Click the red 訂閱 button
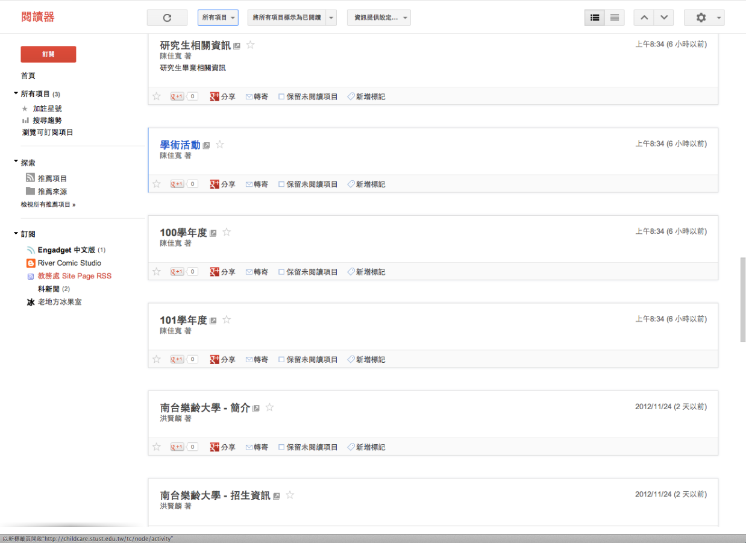The image size is (746, 543). 48,54
